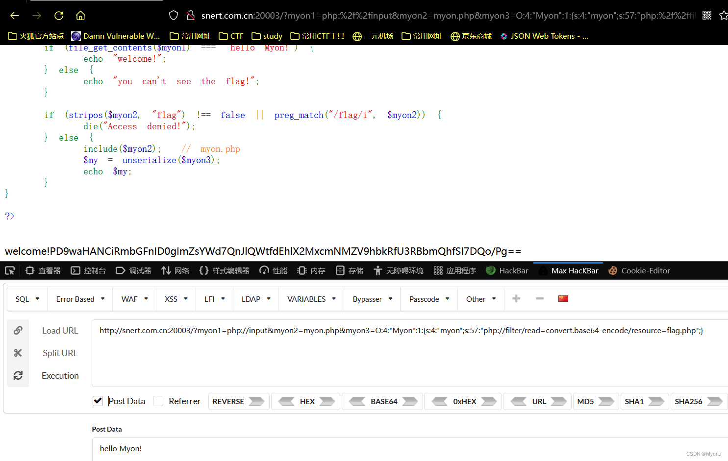Click the right arrow after URL to encode
728x461 pixels.
pyautogui.click(x=558, y=401)
